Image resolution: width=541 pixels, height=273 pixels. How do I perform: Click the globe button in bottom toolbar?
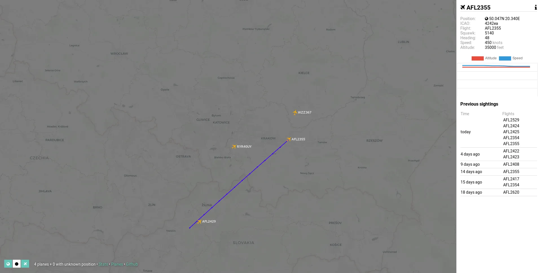click(x=8, y=264)
